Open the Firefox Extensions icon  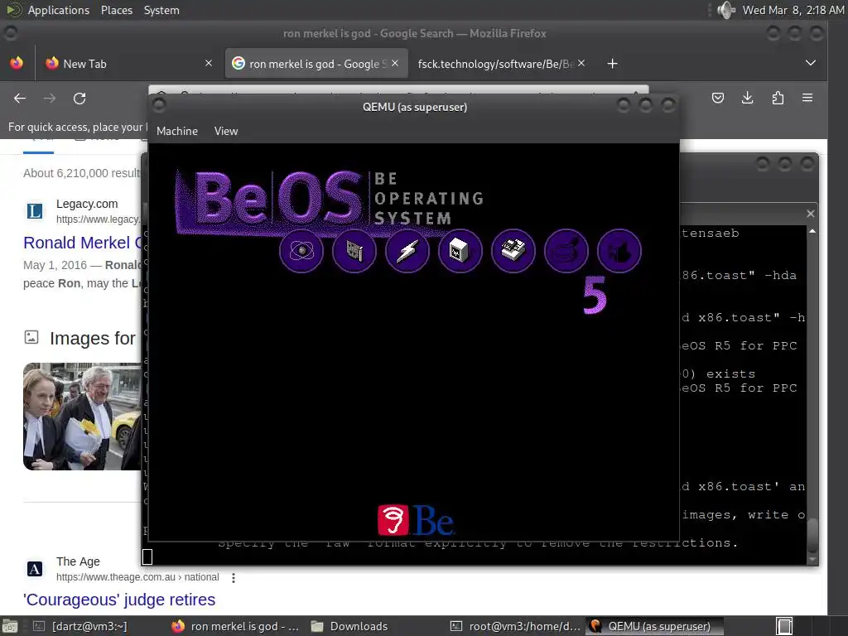coord(778,98)
